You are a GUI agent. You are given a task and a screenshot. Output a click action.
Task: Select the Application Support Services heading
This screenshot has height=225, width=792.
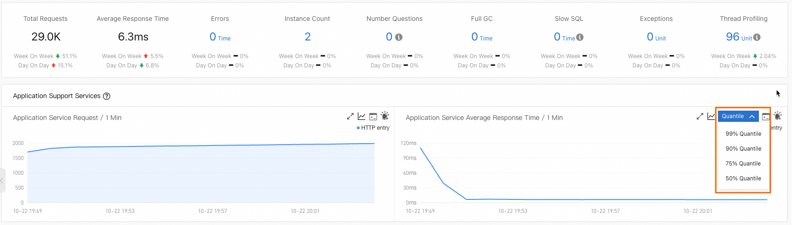click(x=57, y=96)
